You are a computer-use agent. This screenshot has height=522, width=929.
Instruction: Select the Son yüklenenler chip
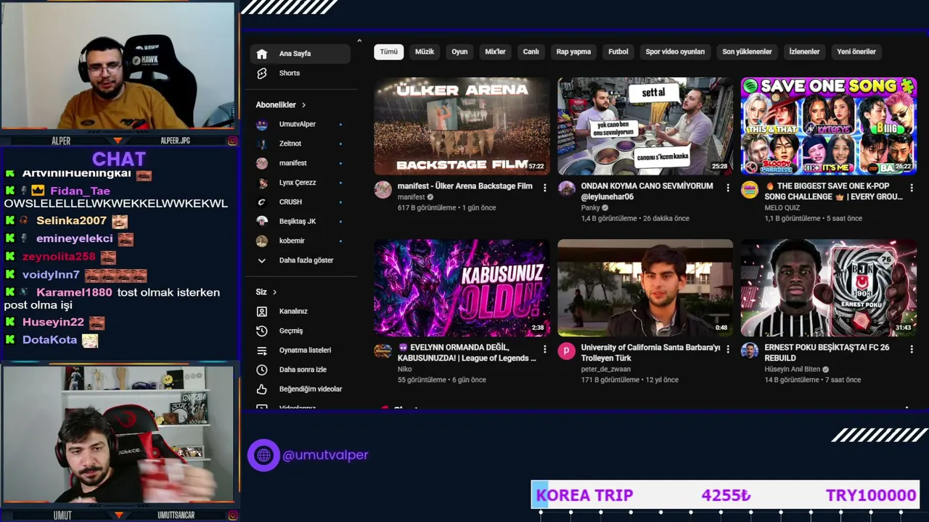tap(747, 51)
